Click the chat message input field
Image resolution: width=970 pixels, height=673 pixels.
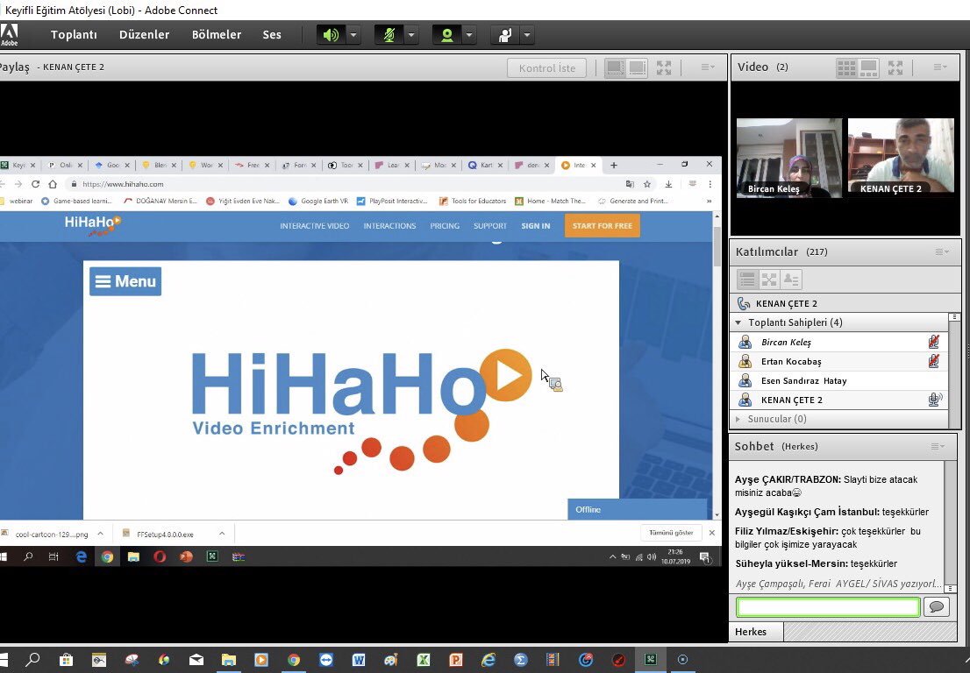tap(828, 607)
